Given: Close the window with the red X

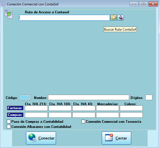Looking at the screenshot, I should (x=153, y=4).
